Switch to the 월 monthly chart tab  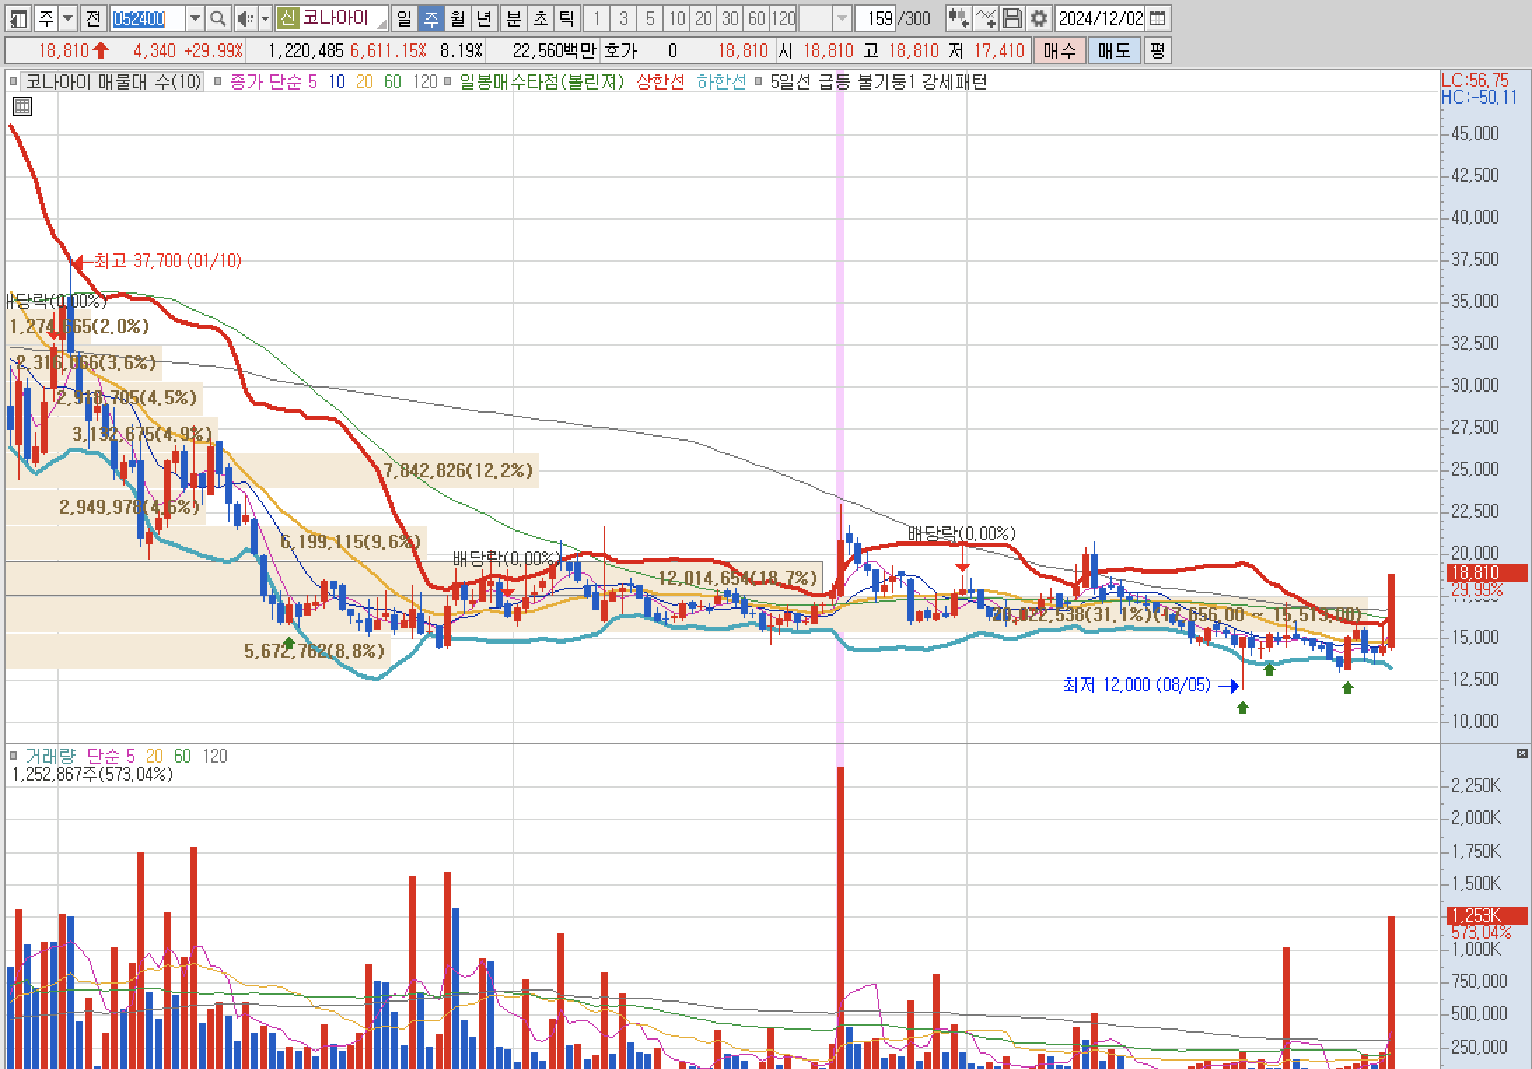pos(457,19)
